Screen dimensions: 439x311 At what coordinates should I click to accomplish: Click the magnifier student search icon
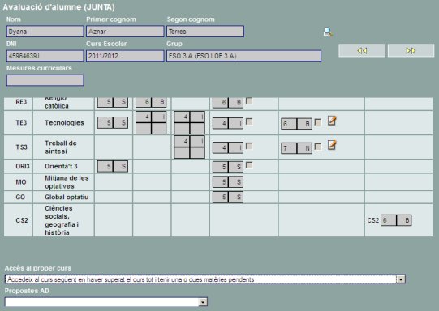click(x=328, y=32)
